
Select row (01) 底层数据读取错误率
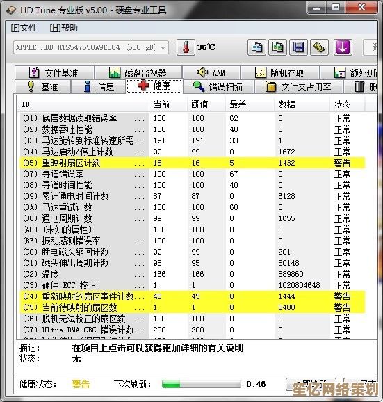click(193, 118)
